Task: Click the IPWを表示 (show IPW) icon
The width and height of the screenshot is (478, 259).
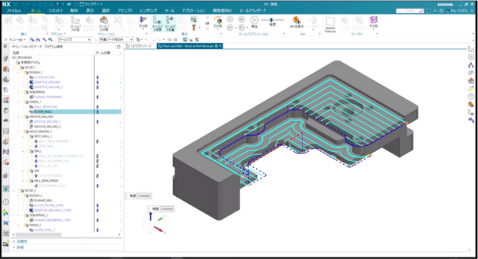Action: click(297, 23)
